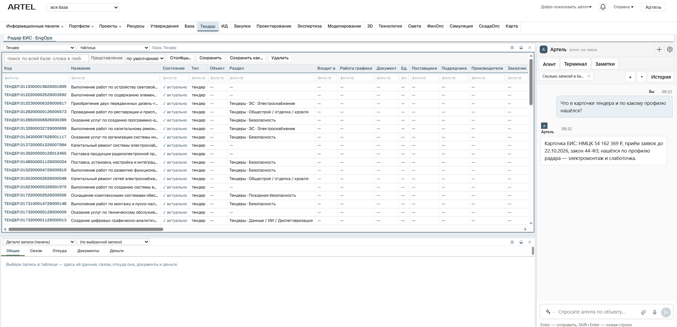Open the Тендер base selector dropdown
This screenshot has width=677, height=327.
[x=39, y=48]
